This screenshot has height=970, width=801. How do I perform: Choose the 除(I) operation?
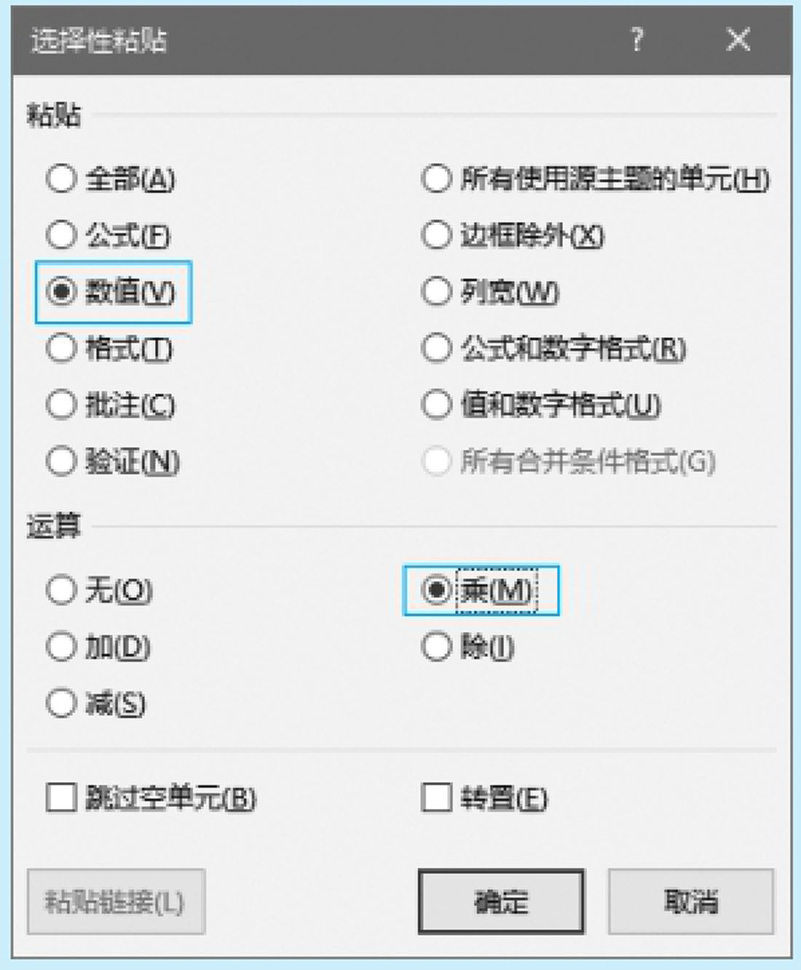pyautogui.click(x=436, y=647)
